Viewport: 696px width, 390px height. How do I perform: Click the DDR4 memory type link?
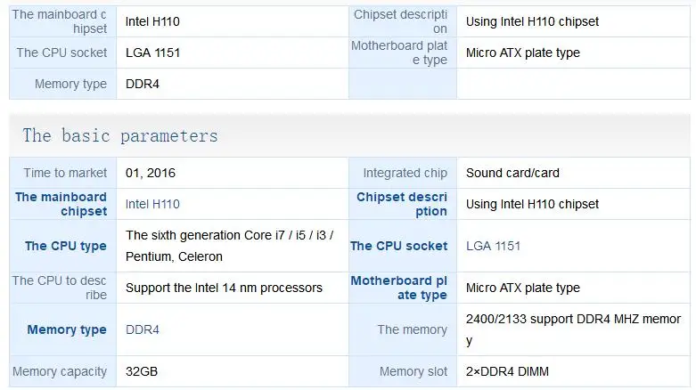click(143, 329)
